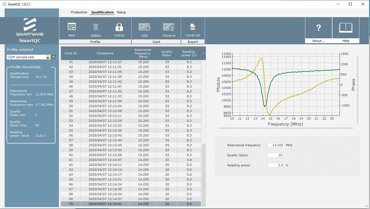Expand more table columns with header arrow
370x209 pixels.
coord(203,53)
